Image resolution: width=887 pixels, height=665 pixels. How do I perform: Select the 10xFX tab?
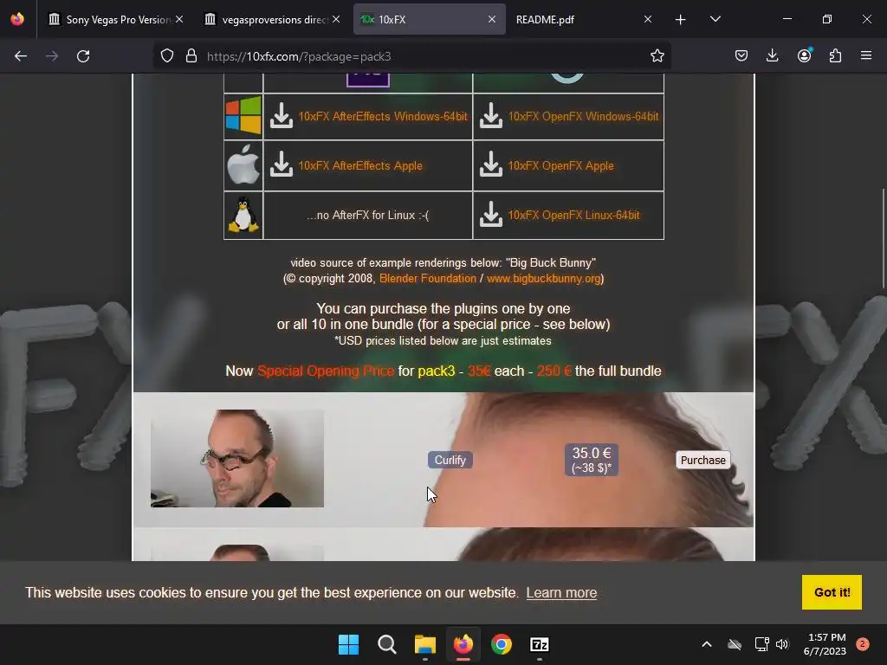click(x=429, y=19)
